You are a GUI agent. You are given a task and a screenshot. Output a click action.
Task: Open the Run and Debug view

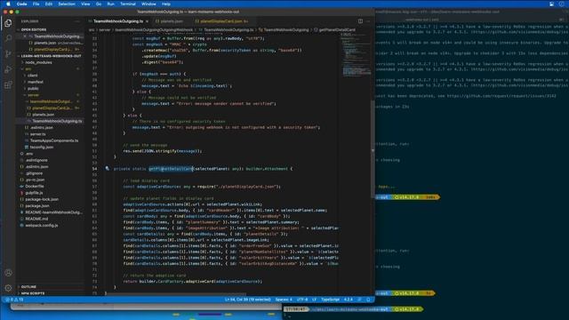point(8,69)
